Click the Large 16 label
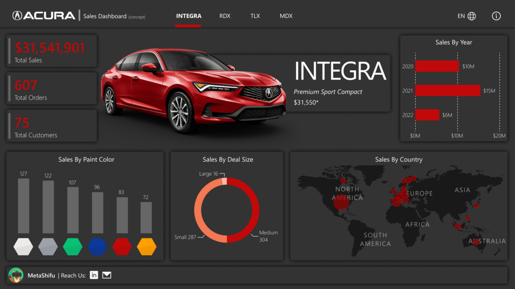515x289 pixels. (208, 174)
